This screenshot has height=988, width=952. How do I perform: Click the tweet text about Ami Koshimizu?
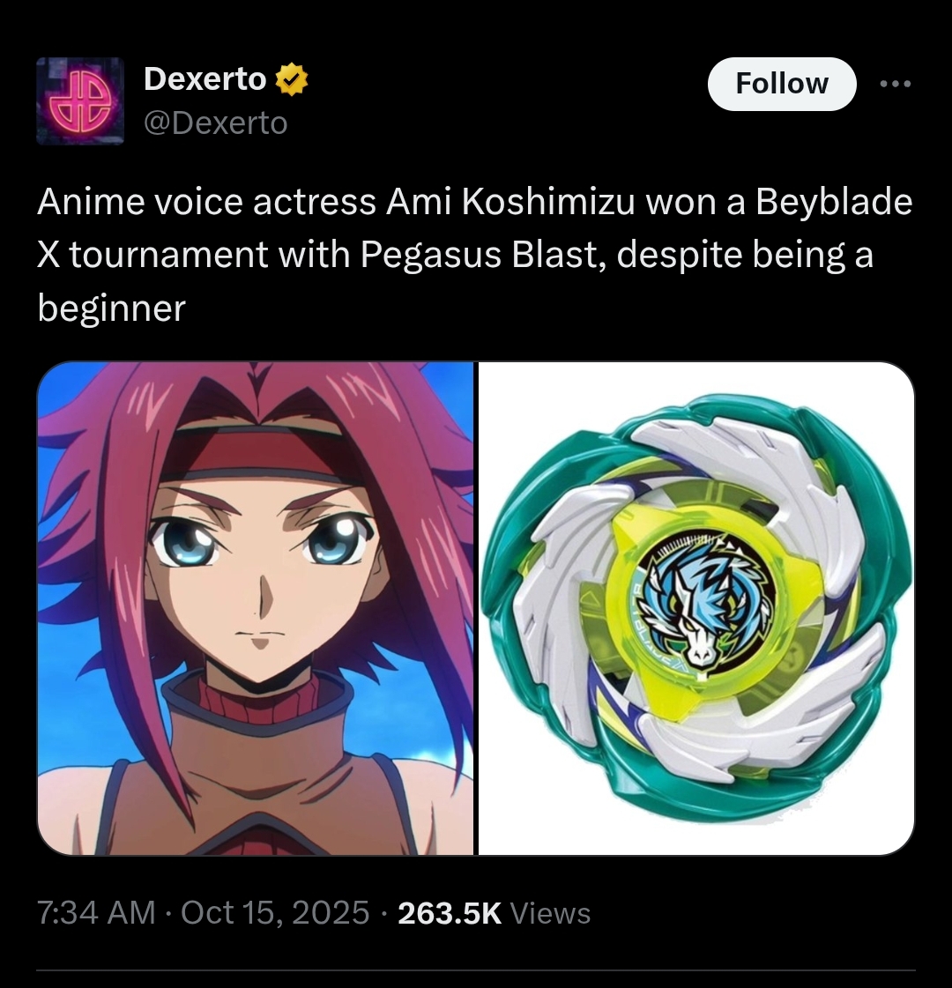pyautogui.click(x=474, y=255)
